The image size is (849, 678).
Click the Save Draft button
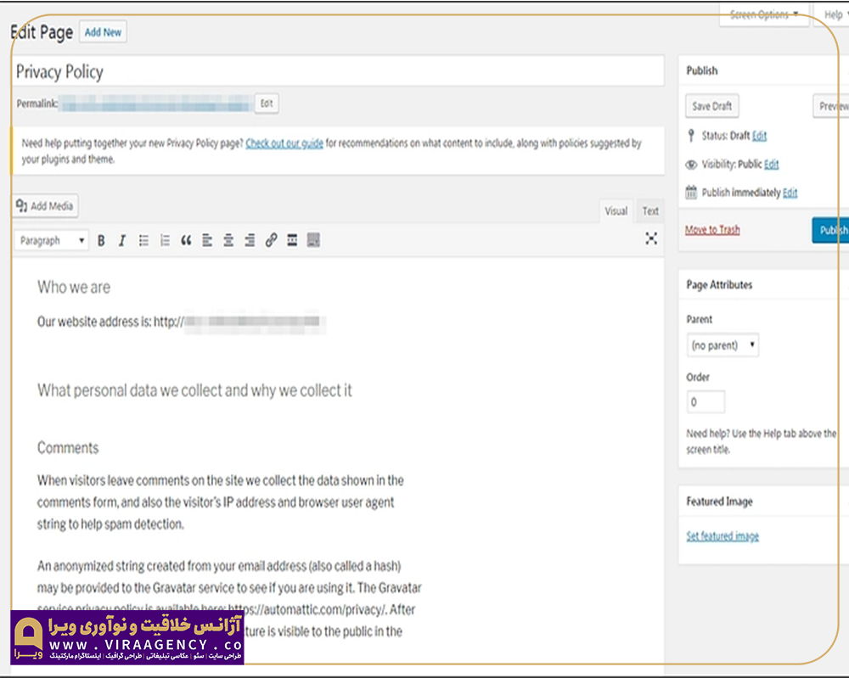[x=711, y=106]
